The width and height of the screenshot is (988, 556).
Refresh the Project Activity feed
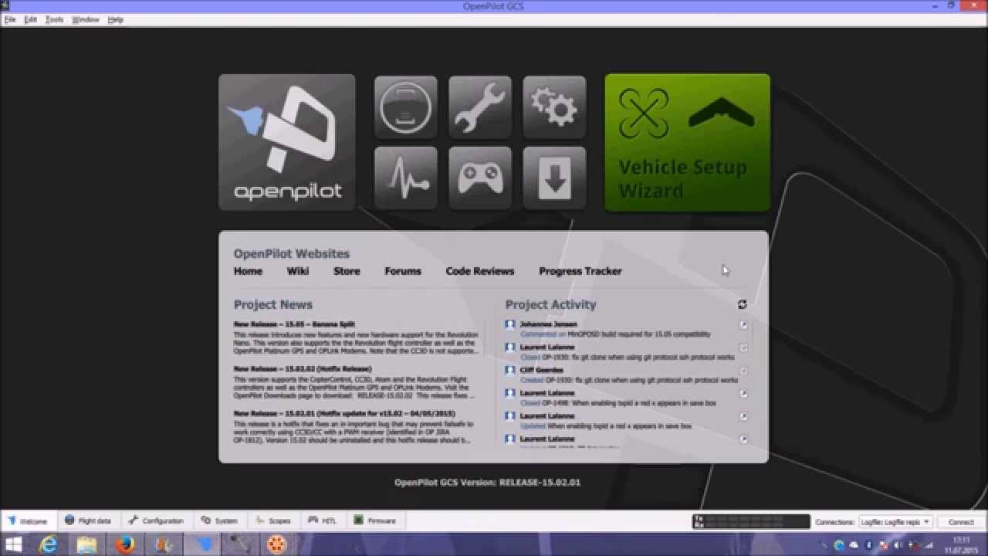click(x=743, y=304)
